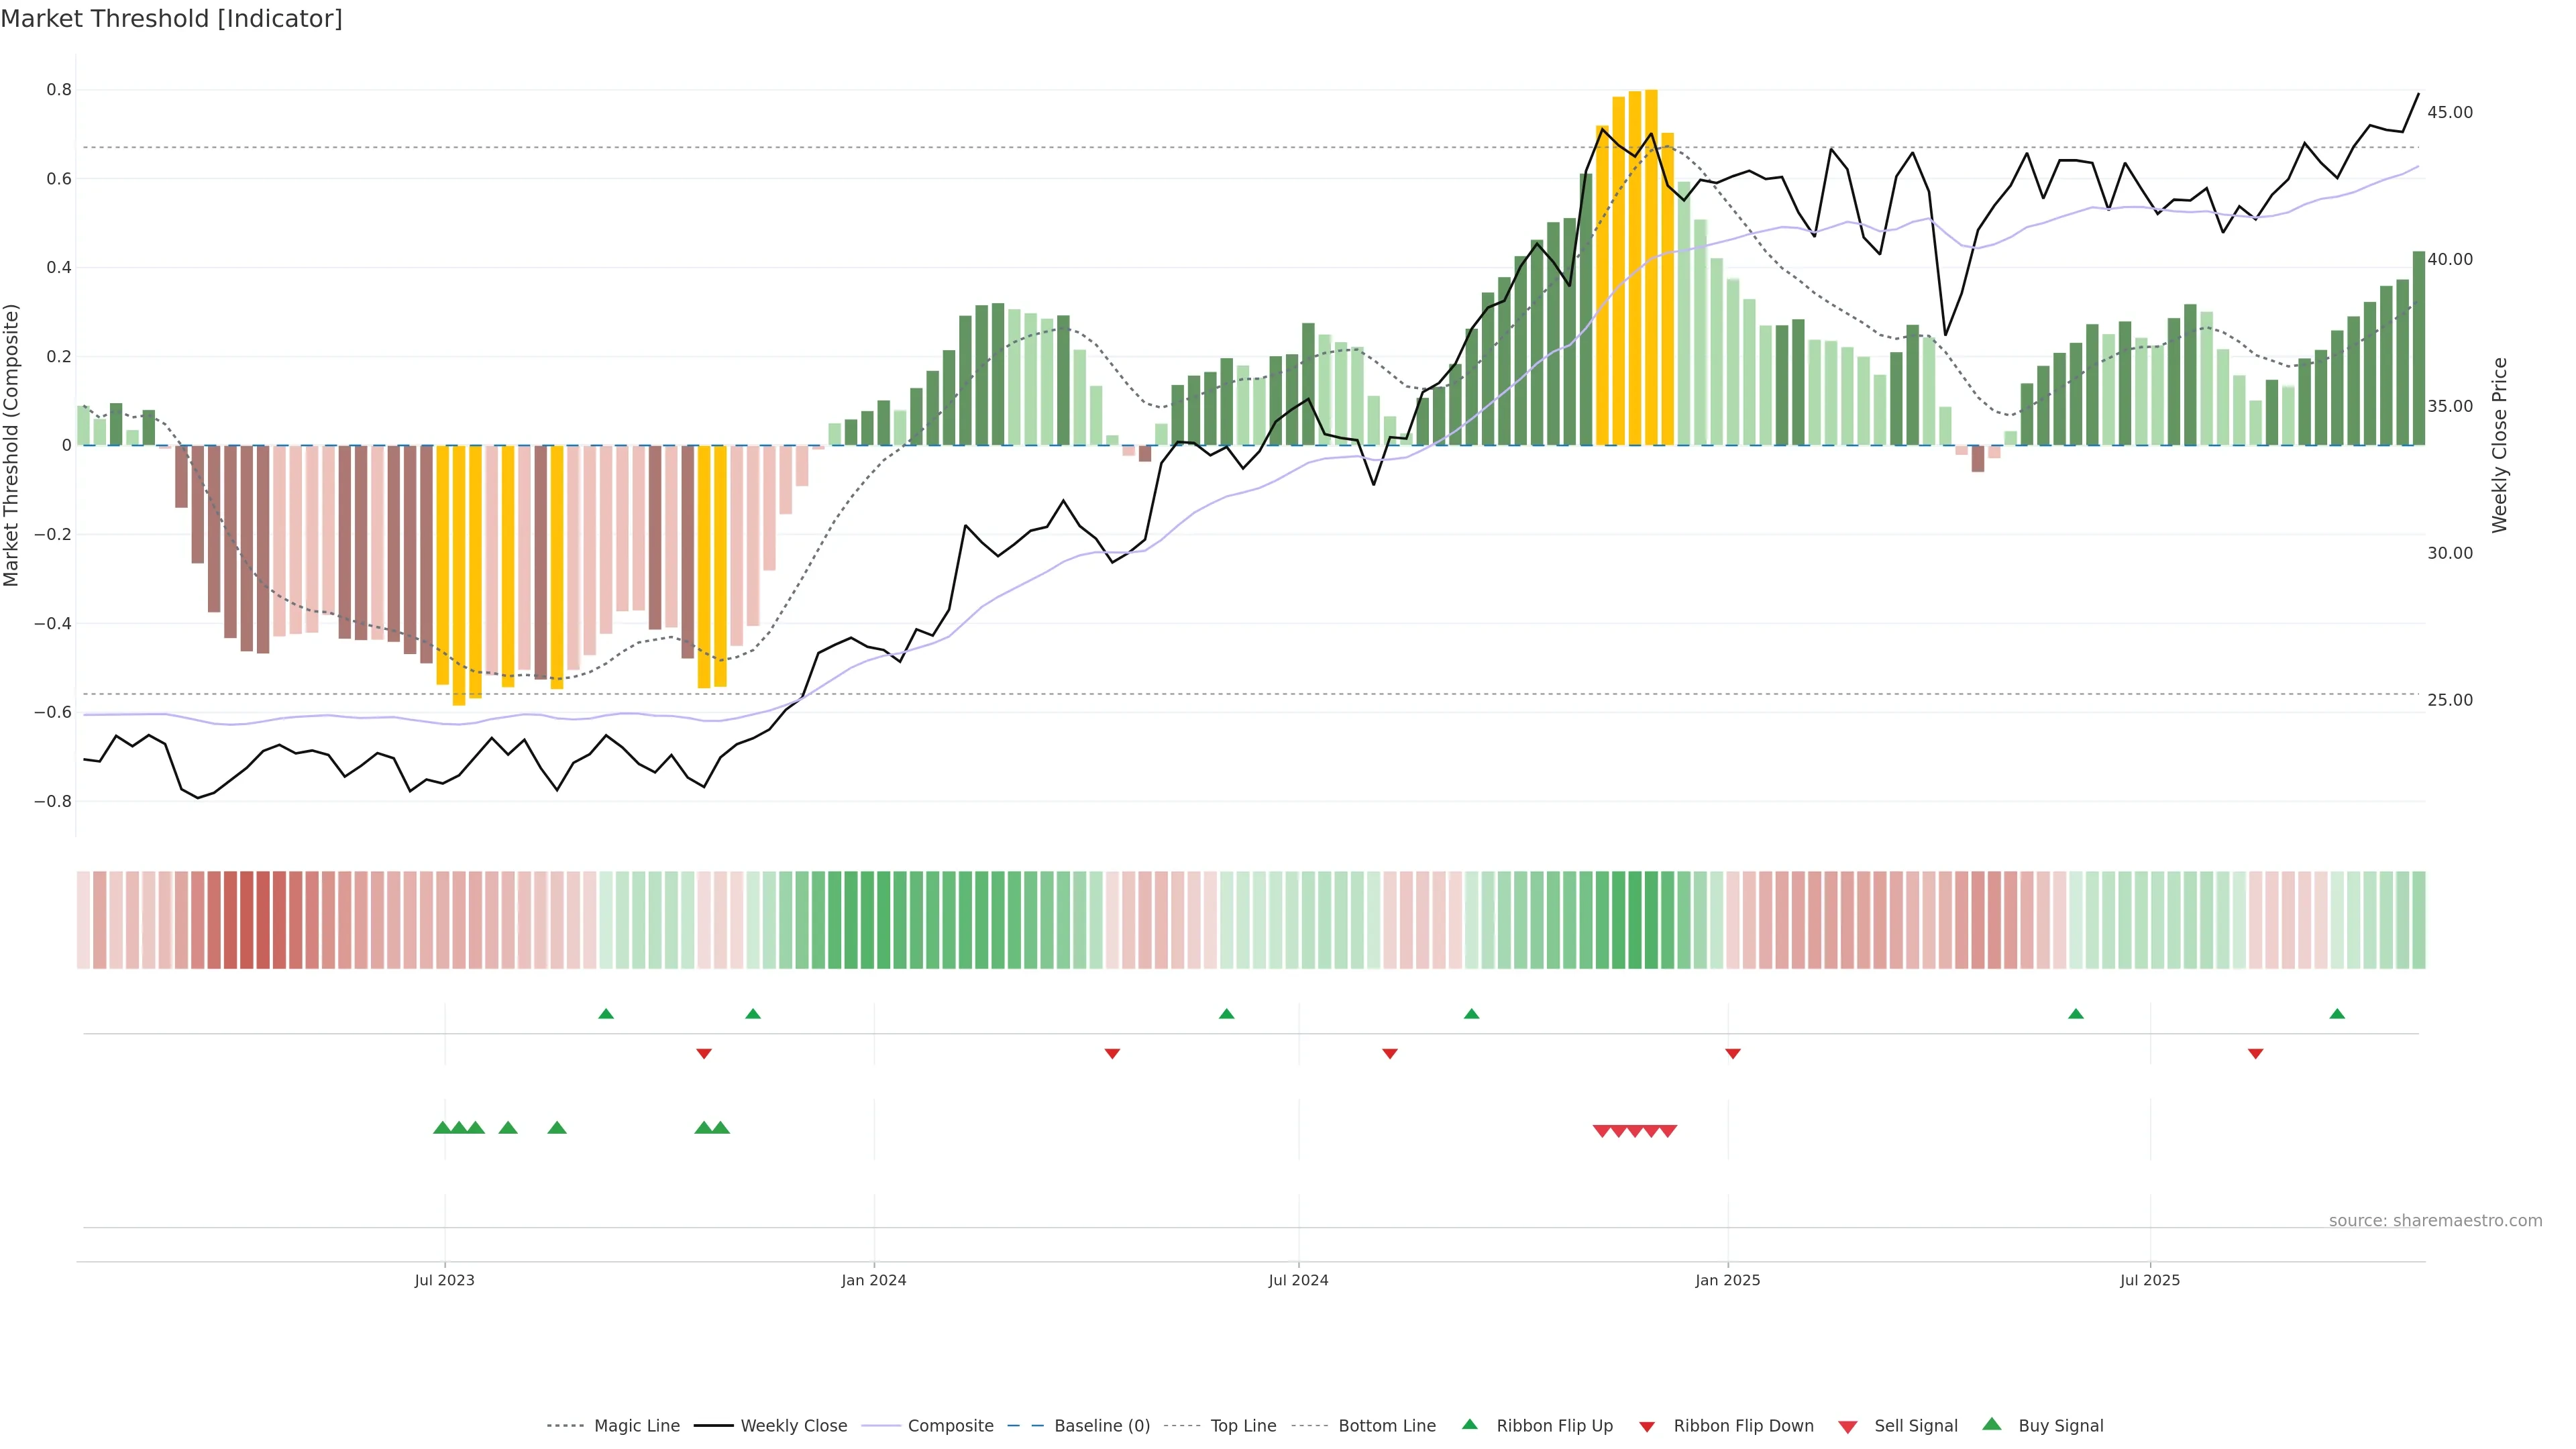Click the rightmost green Ribbon Flip Up marker

2337,1014
